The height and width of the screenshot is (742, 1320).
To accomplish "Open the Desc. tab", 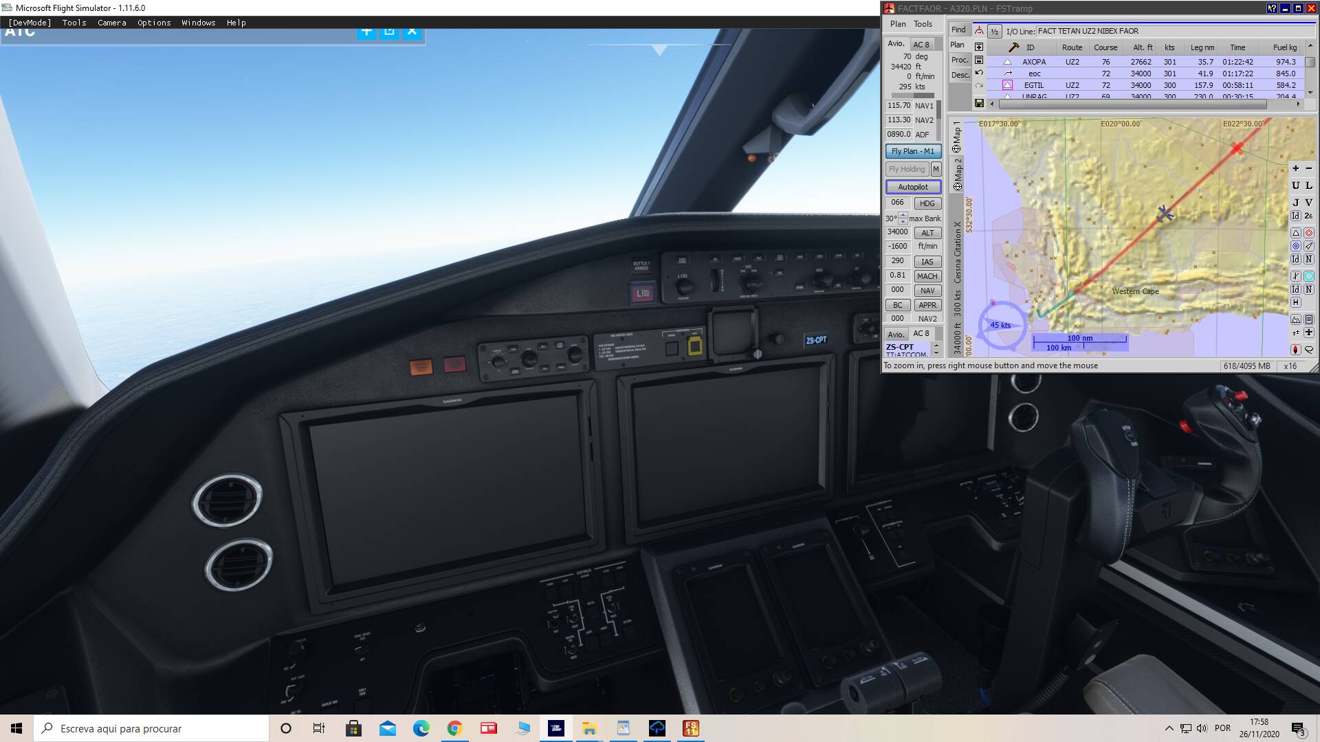I will (960, 75).
